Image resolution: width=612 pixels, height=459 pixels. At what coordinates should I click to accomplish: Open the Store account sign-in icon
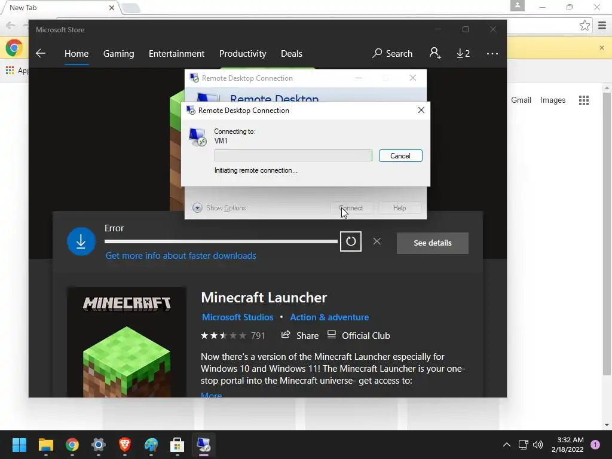[435, 53]
